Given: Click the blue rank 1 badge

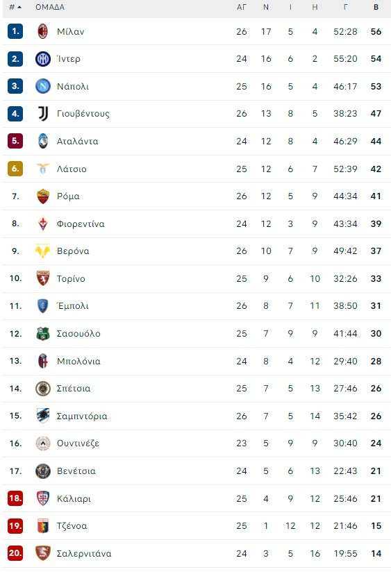Looking at the screenshot, I should click(x=15, y=31).
